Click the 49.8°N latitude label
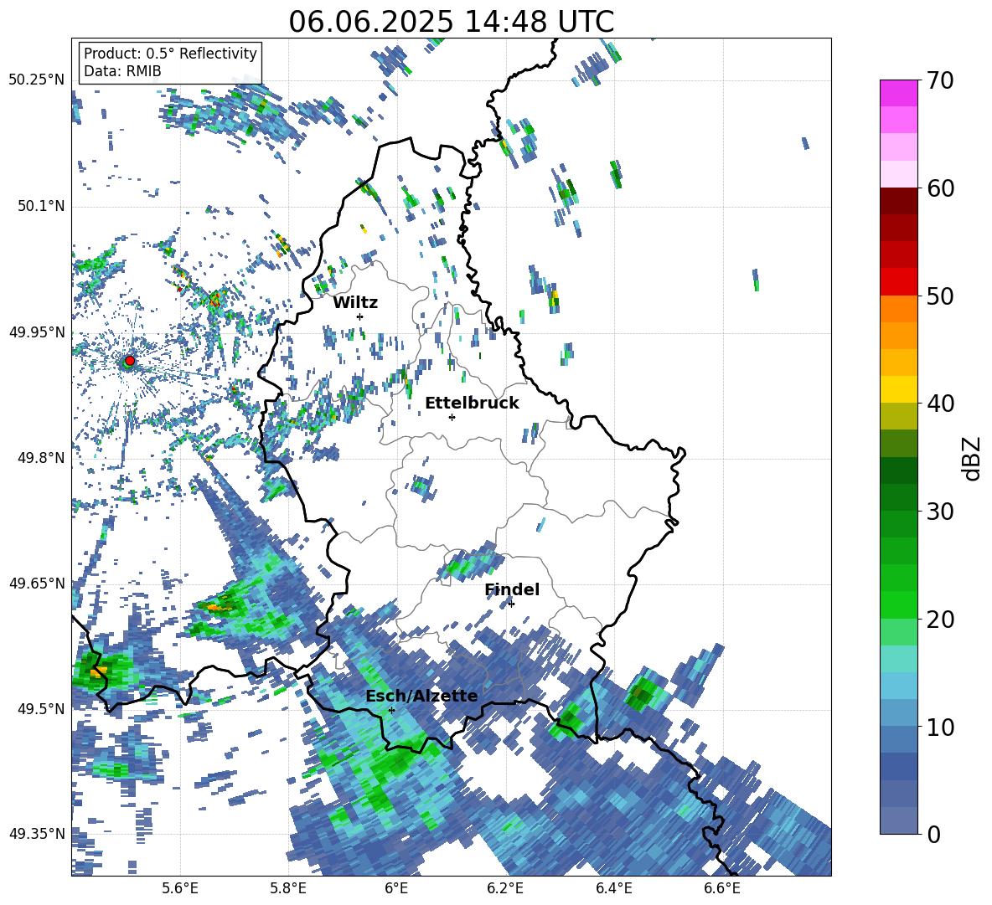 (41, 458)
